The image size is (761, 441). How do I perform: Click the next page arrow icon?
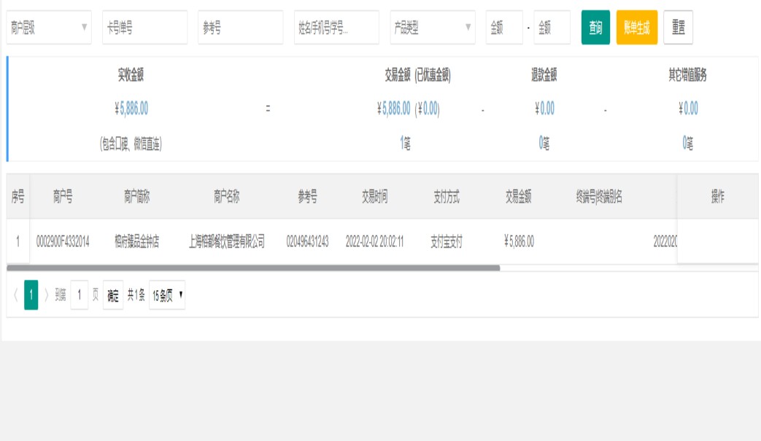47,295
